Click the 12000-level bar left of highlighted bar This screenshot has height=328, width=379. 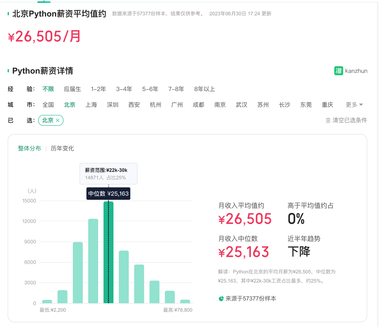93,261
